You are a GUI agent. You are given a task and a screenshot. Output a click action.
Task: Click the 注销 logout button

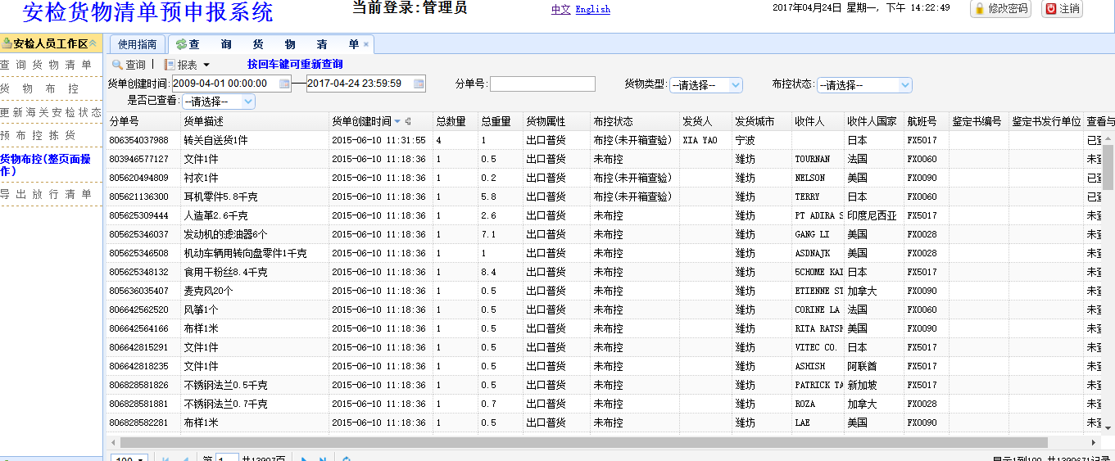pos(1062,9)
